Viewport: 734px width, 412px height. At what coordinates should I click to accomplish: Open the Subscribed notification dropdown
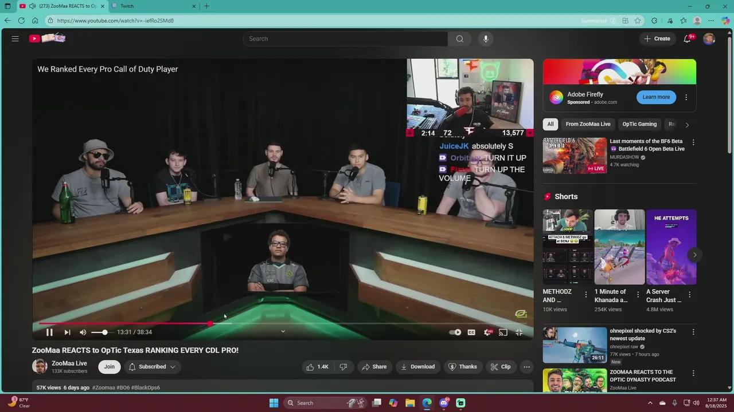(x=152, y=367)
